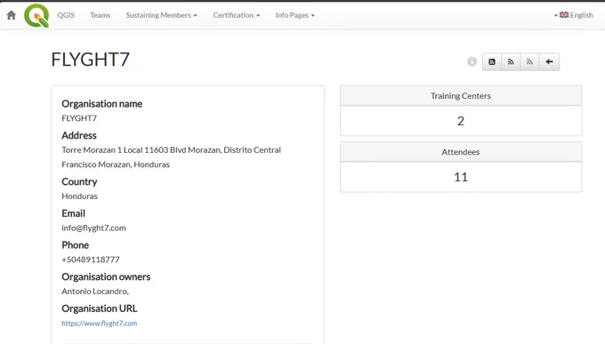The height and width of the screenshot is (344, 605).
Task: Click the grey info circle icon
Action: click(x=472, y=61)
